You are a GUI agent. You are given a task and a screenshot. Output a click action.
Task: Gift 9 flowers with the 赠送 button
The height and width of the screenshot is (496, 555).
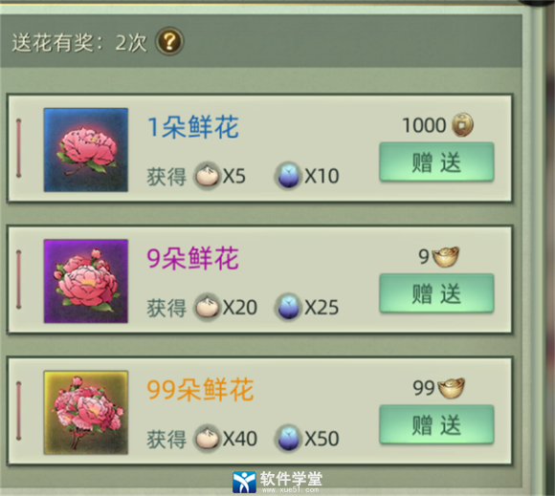coord(436,293)
